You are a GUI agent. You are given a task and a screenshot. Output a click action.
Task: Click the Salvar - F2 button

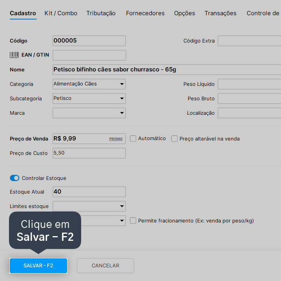point(38,266)
